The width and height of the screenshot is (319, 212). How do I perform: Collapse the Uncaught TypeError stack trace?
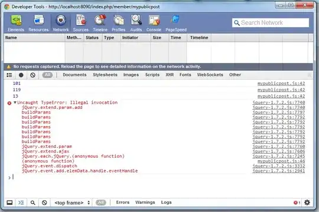tap(15, 102)
